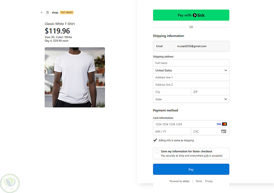Click the Mastercard icon
This screenshot has height=193, width=274.
(x=224, y=124)
